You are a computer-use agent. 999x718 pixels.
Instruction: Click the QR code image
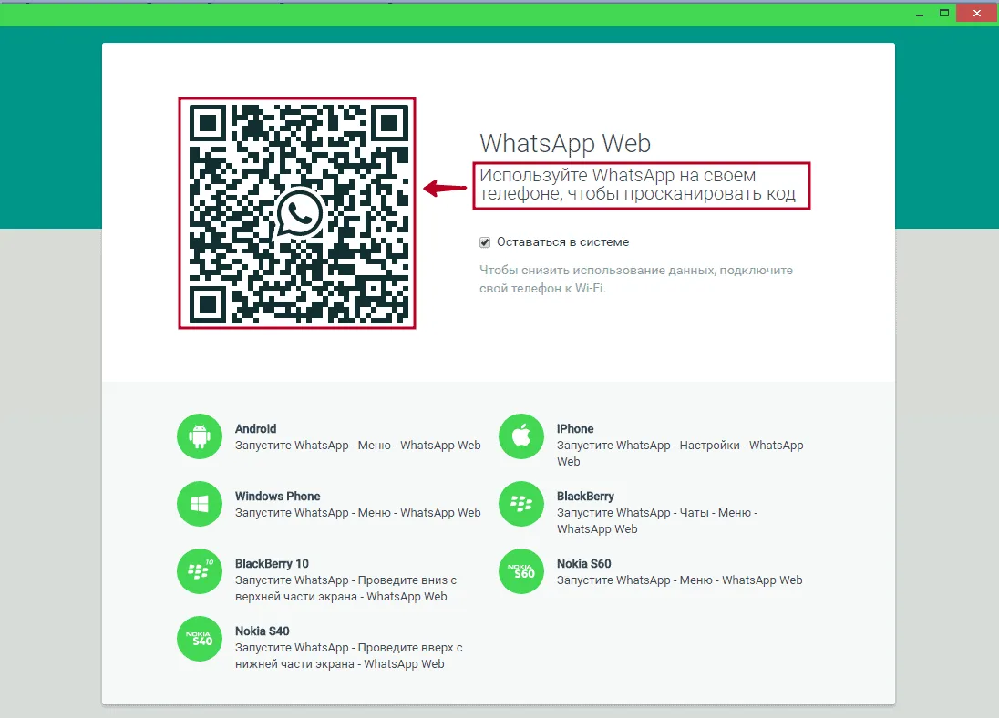point(297,213)
